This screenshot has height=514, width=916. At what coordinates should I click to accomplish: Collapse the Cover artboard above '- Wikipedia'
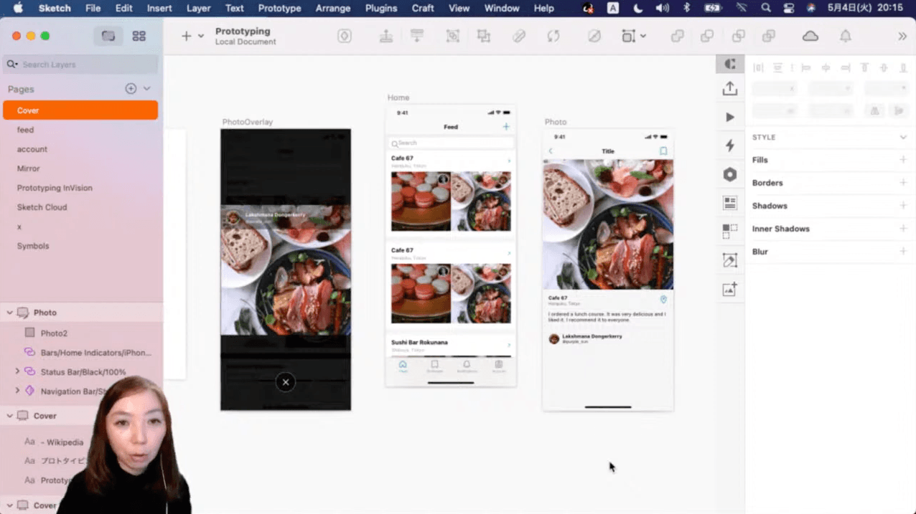[9, 416]
